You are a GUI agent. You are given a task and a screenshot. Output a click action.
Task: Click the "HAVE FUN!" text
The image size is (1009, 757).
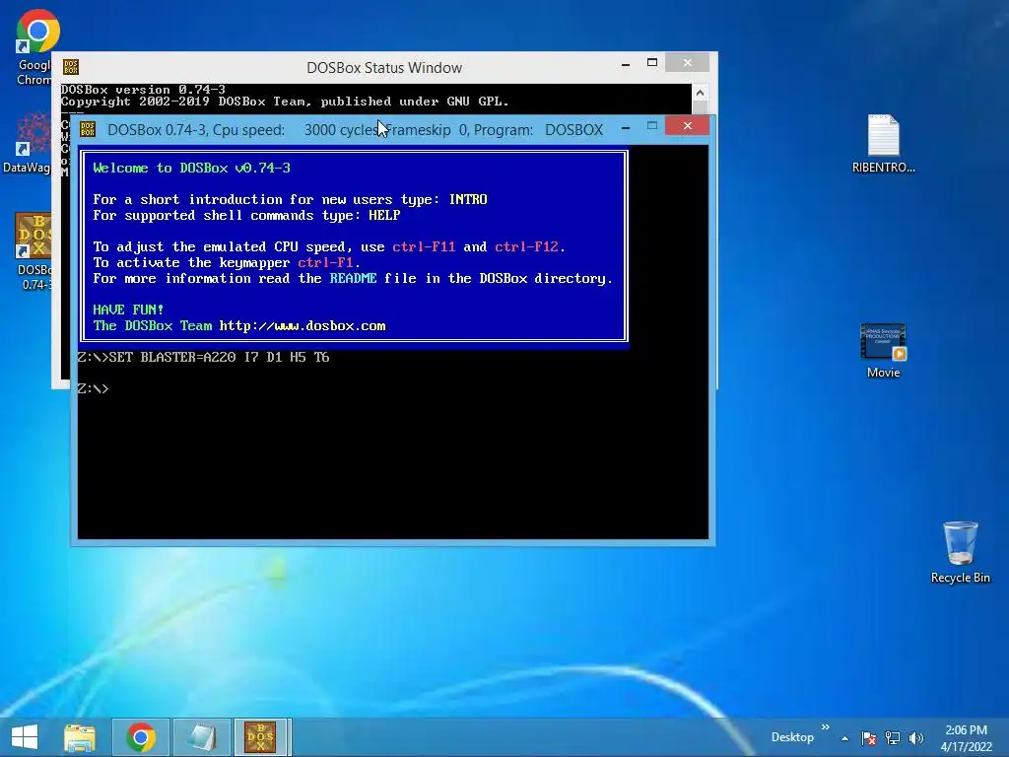pos(128,310)
